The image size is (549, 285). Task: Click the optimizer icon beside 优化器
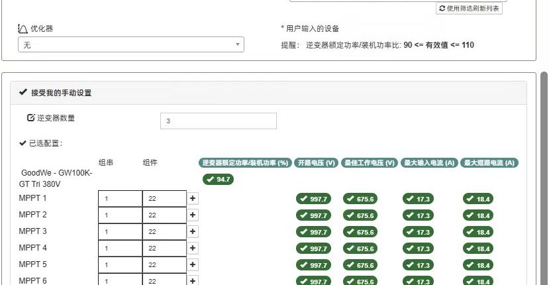pos(23,28)
